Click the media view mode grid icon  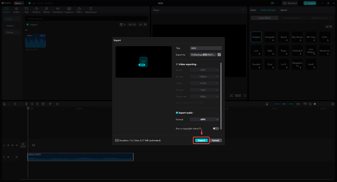click(x=122, y=24)
